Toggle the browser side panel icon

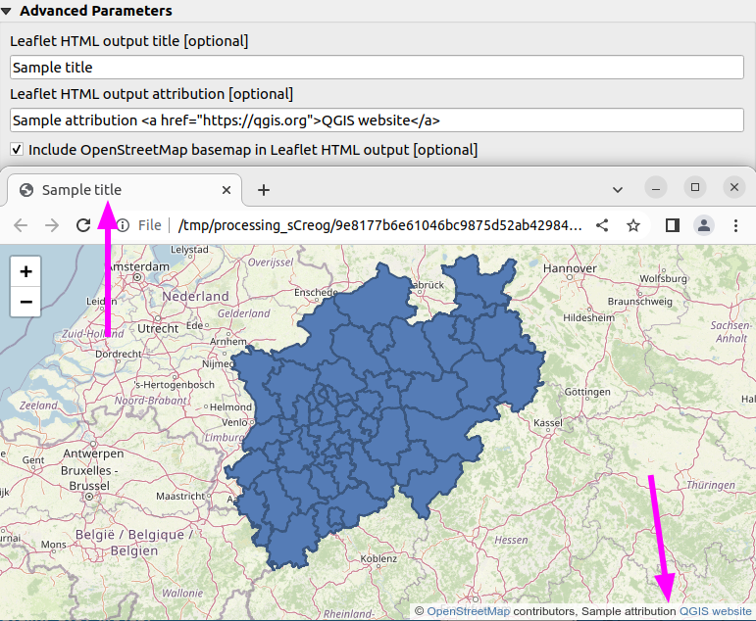672,225
